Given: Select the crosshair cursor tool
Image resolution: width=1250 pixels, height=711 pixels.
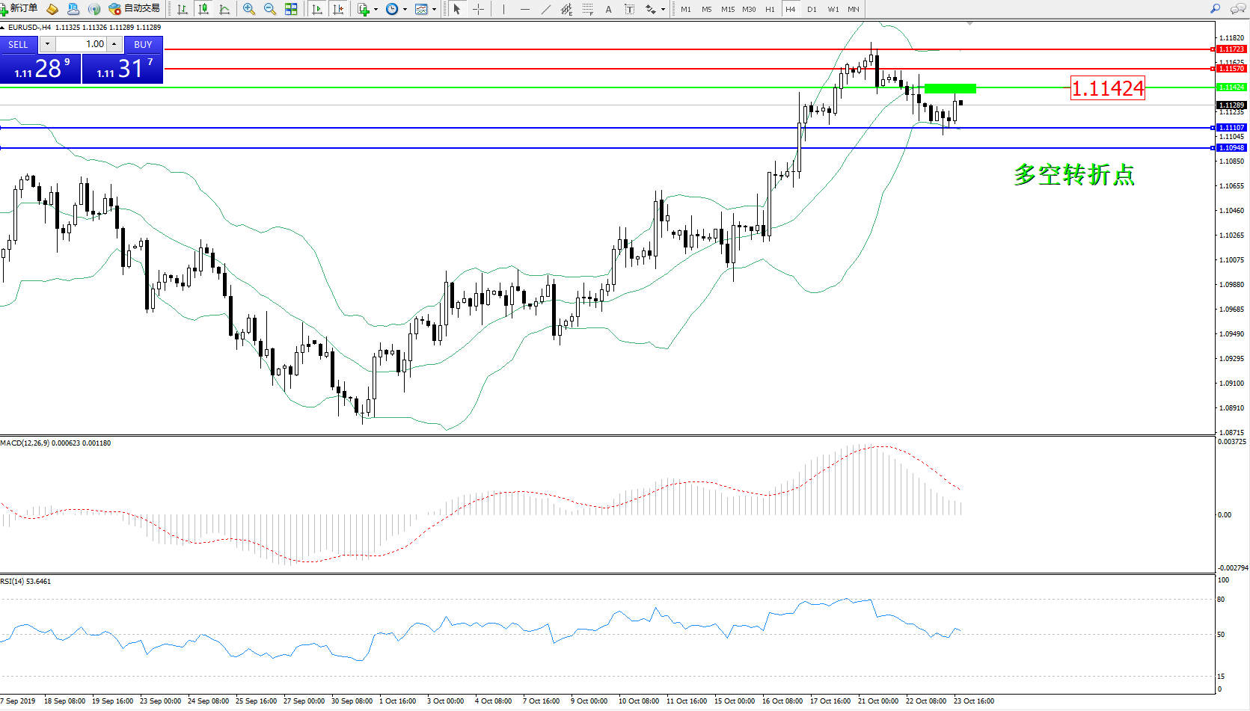Looking at the screenshot, I should [478, 9].
